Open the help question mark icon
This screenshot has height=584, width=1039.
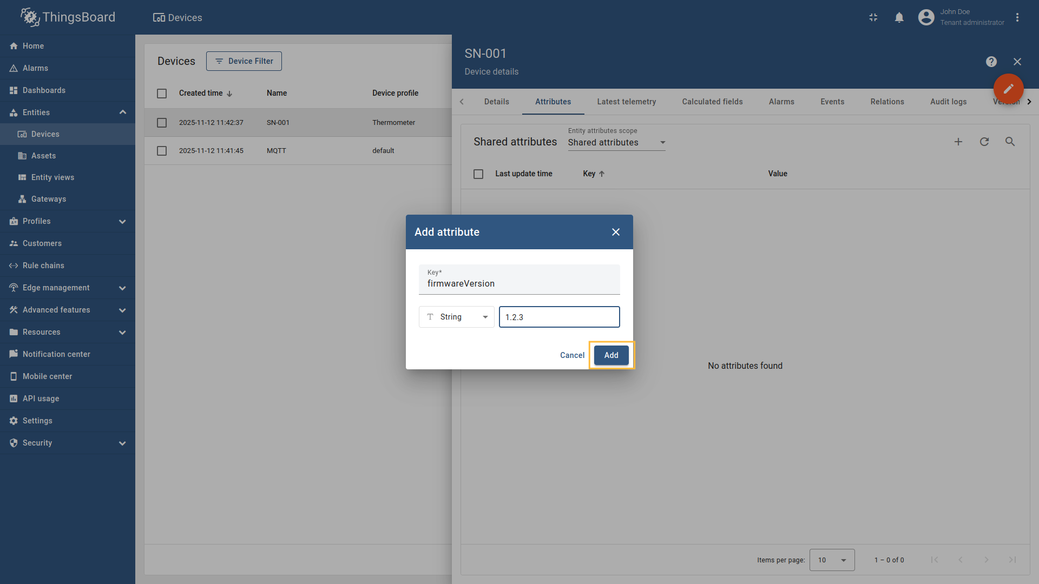(991, 62)
